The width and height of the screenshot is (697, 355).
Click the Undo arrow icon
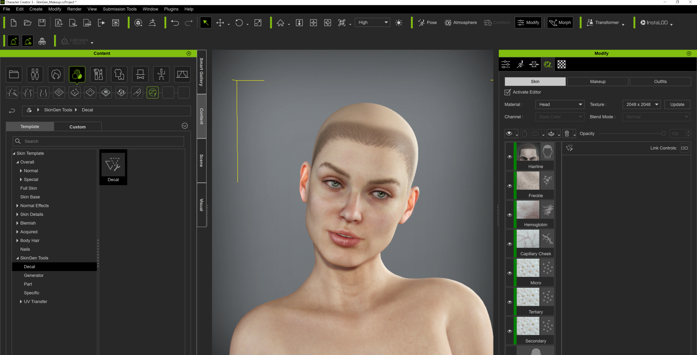[175, 23]
